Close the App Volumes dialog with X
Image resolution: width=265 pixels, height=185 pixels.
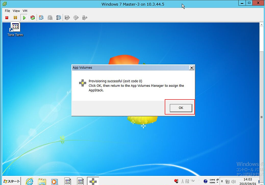191,68
